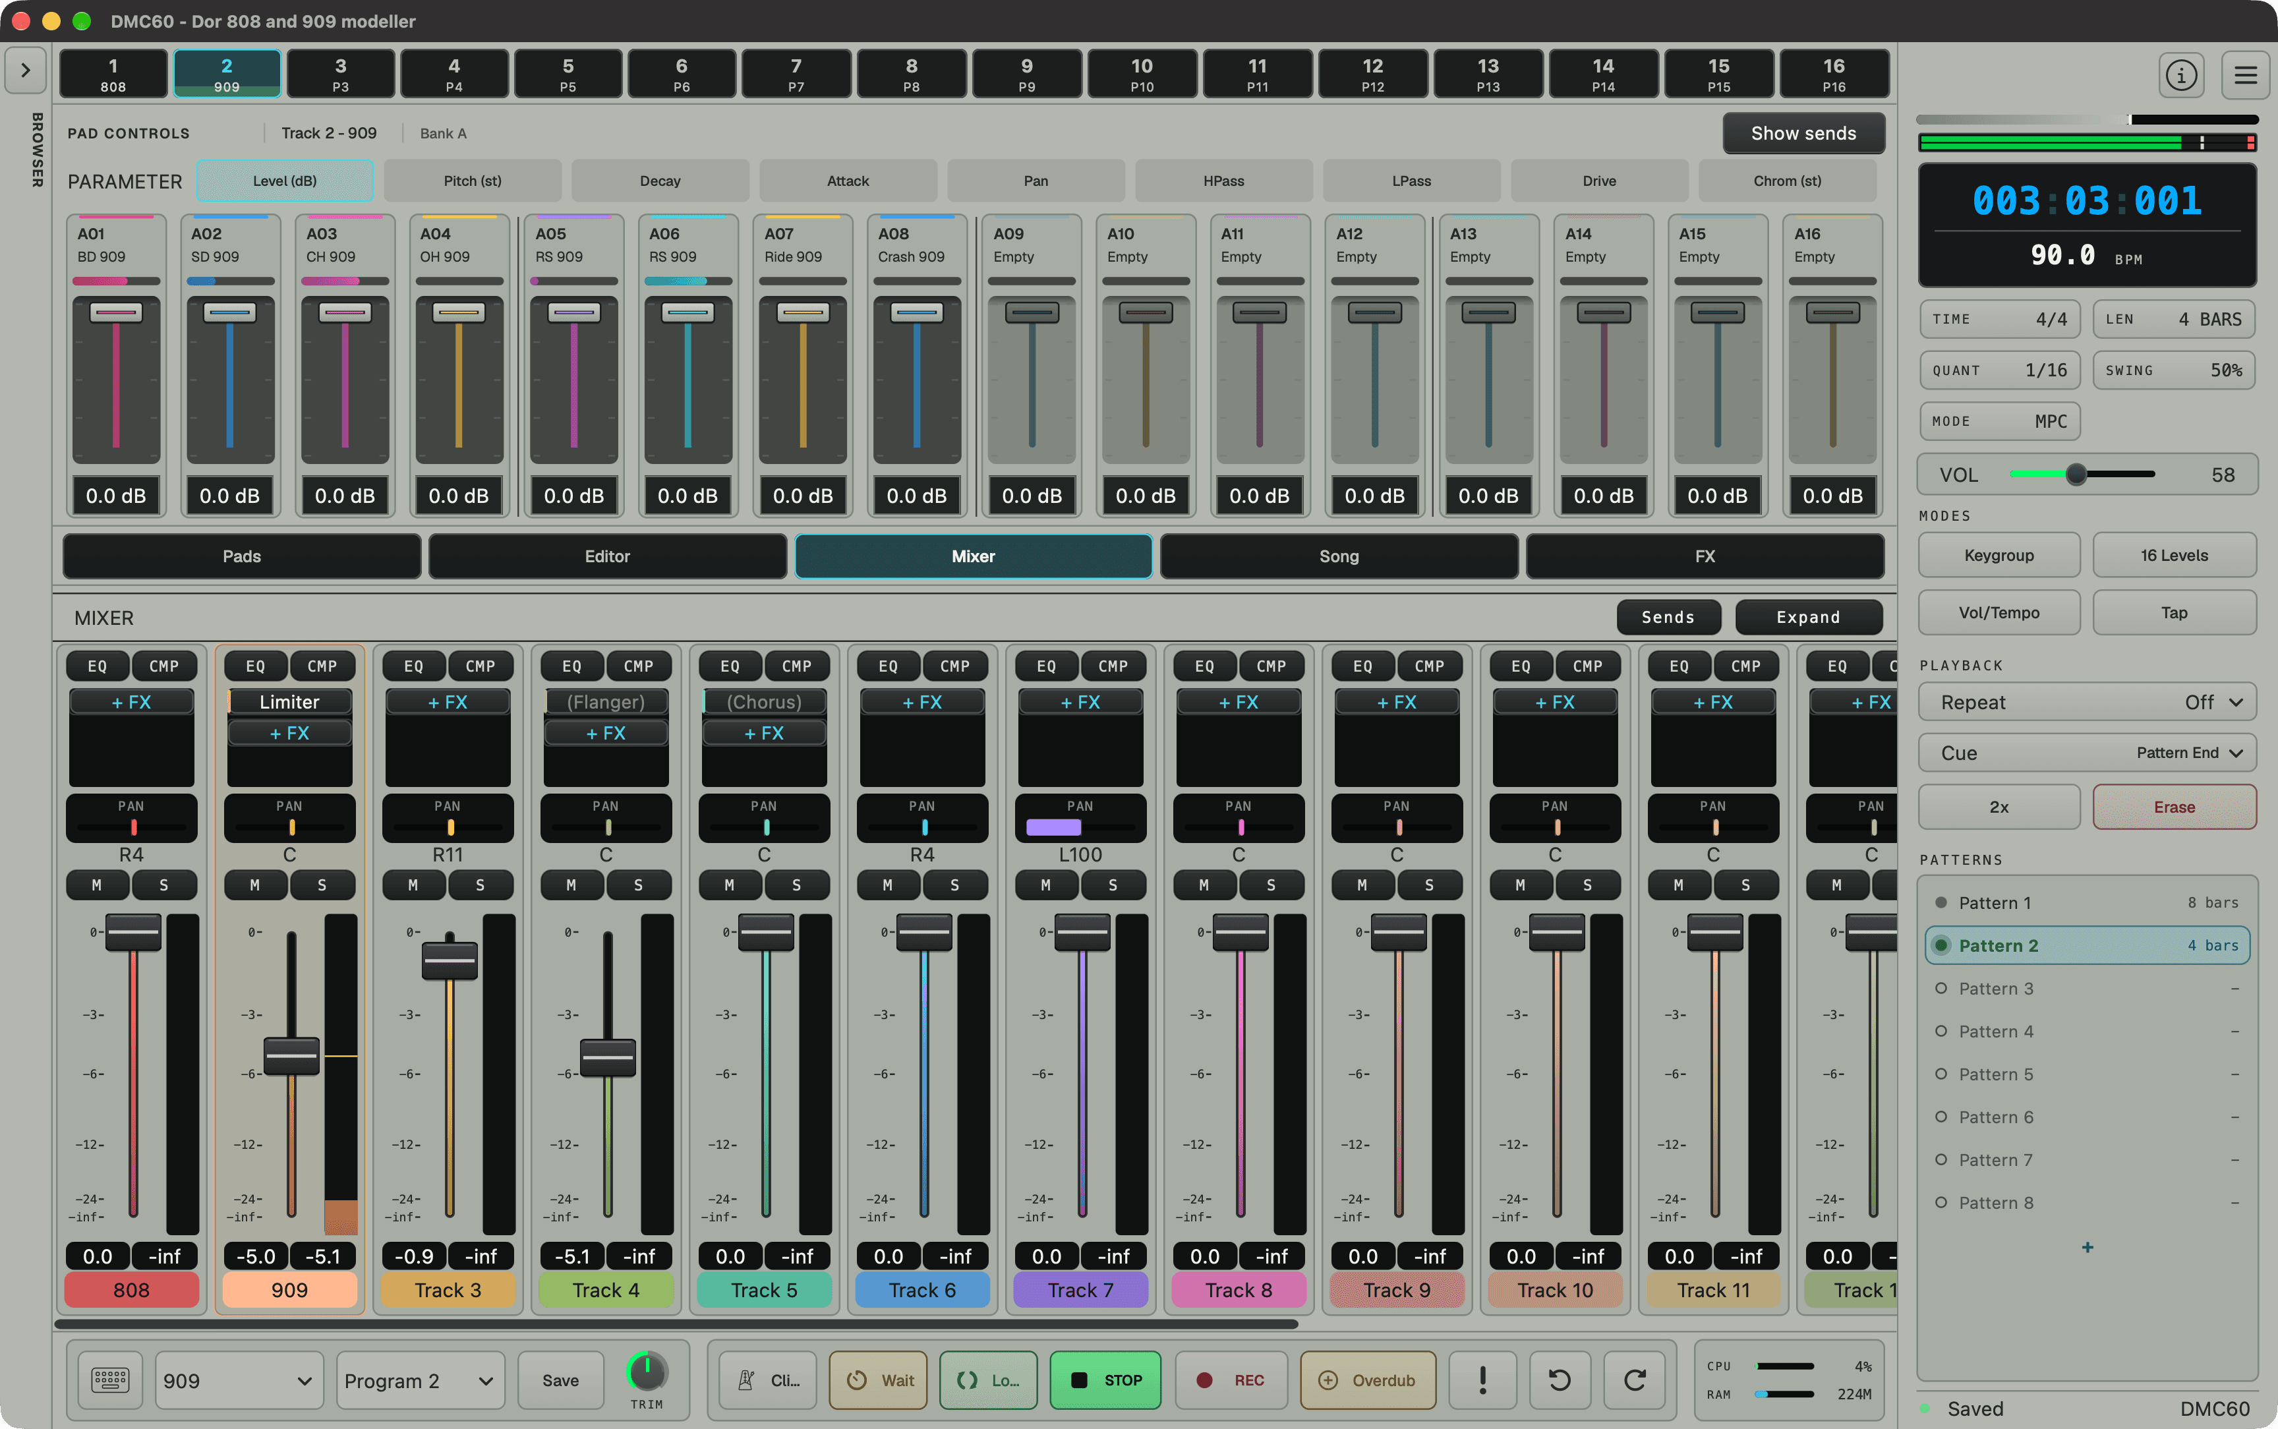Viewport: 2278px width, 1429px height.
Task: Adjust the VOL master slider
Action: (x=2082, y=475)
